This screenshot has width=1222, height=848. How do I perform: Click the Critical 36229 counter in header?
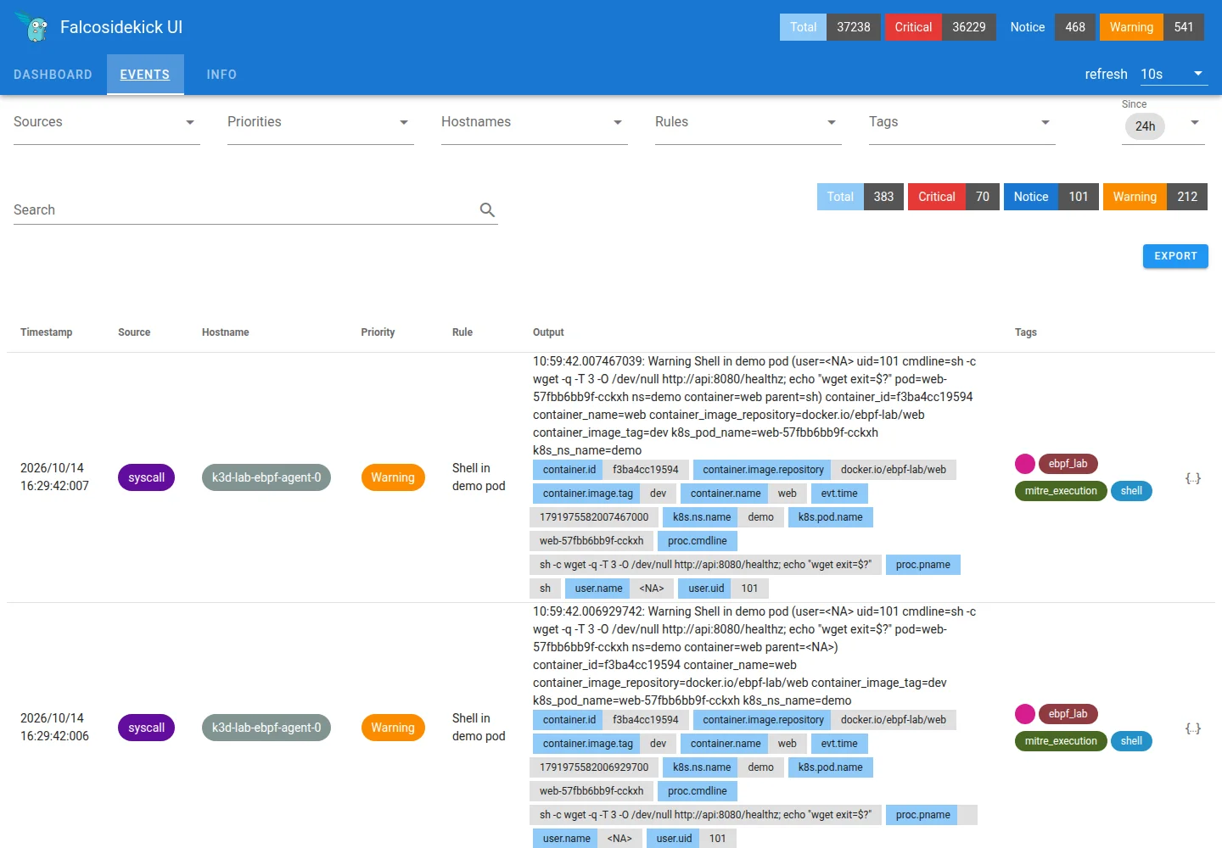[940, 27]
